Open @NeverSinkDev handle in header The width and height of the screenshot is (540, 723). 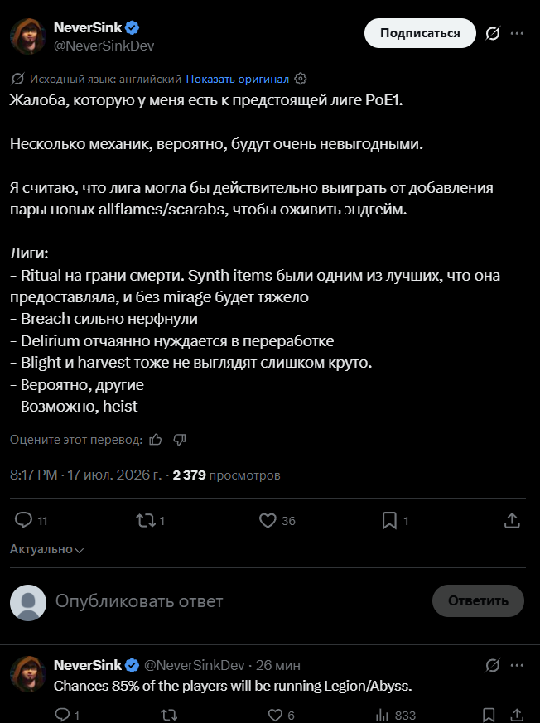pos(104,46)
